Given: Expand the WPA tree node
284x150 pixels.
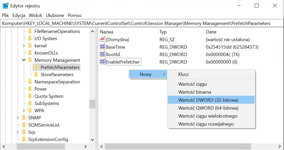Looking at the screenshot, I should 24,111.
